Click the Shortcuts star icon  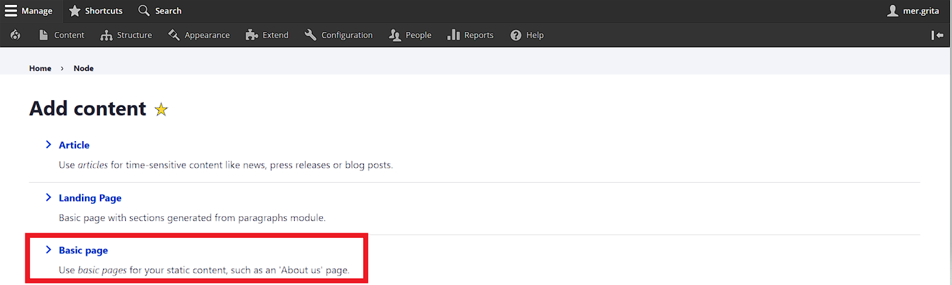pyautogui.click(x=75, y=10)
